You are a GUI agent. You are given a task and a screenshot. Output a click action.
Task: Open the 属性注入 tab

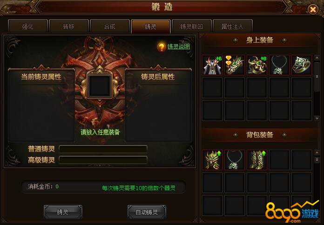point(232,26)
